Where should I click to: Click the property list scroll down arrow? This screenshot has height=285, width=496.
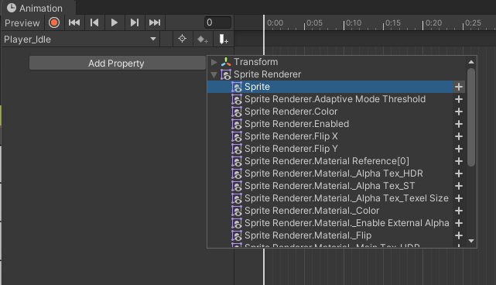pos(471,241)
